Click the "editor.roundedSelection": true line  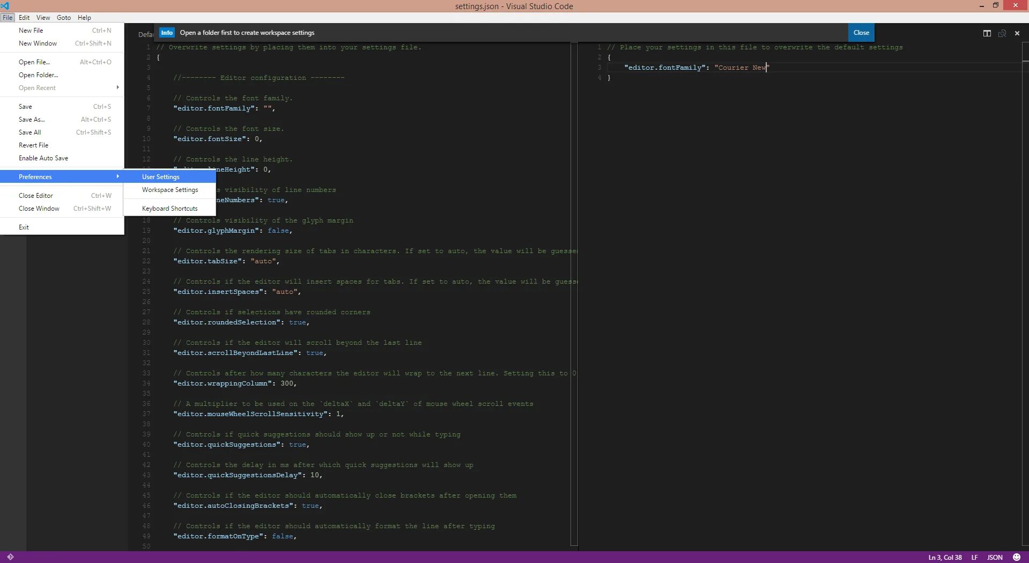(x=241, y=322)
